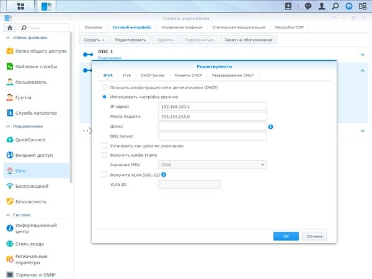Click the info icon next to Шлюз field

(x=270, y=126)
